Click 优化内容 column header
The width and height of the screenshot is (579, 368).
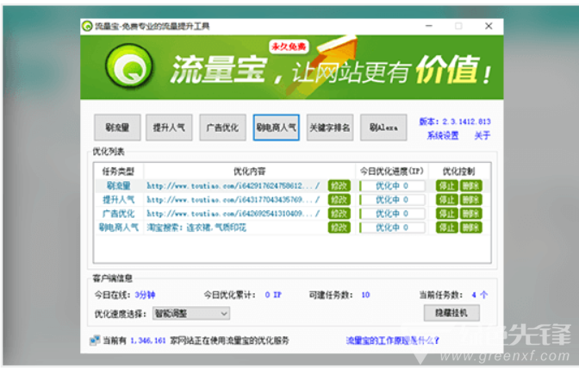250,172
